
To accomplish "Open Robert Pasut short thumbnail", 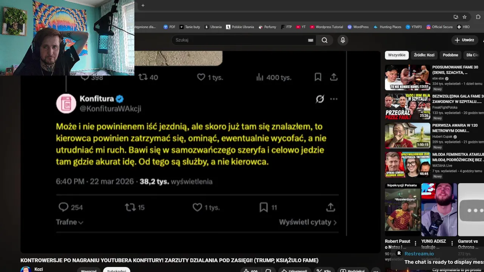I will point(402,210).
